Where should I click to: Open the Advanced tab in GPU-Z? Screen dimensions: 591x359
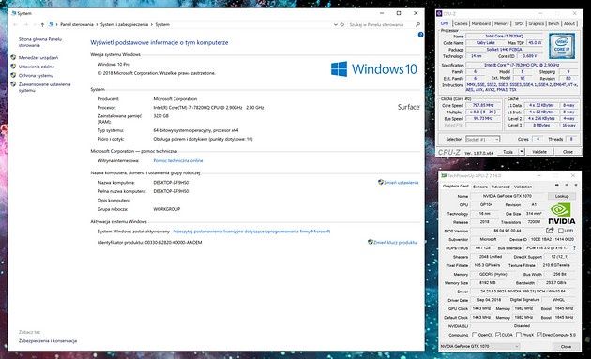[x=501, y=187]
